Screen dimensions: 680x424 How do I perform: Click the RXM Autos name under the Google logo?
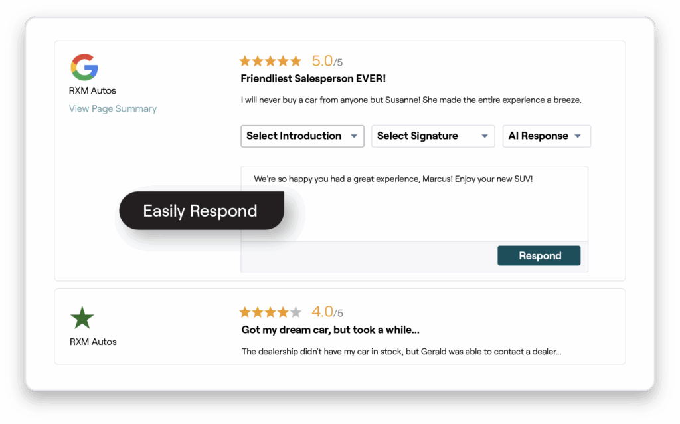(x=92, y=91)
